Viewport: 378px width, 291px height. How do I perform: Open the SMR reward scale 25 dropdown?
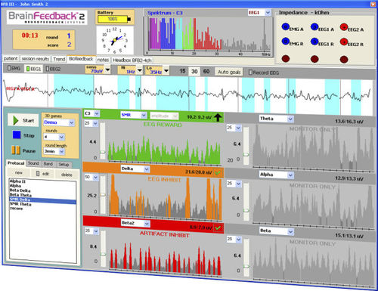click(x=95, y=123)
